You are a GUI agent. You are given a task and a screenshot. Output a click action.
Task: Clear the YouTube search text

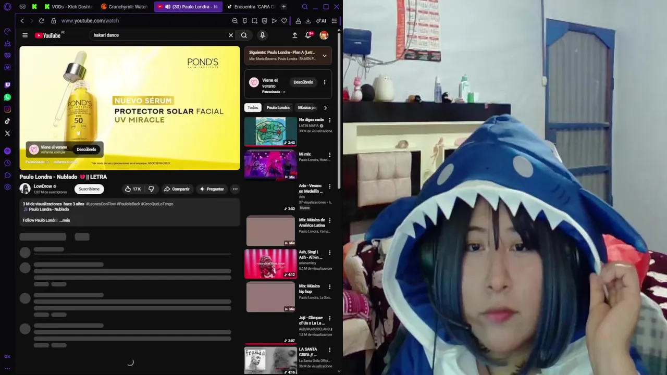pyautogui.click(x=231, y=35)
